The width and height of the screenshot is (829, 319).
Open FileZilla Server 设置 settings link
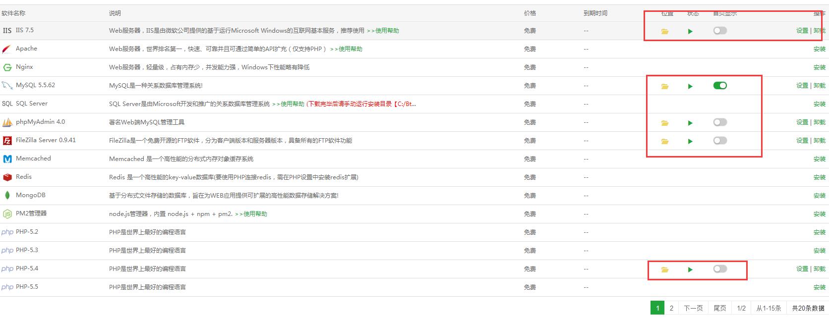[x=802, y=141]
